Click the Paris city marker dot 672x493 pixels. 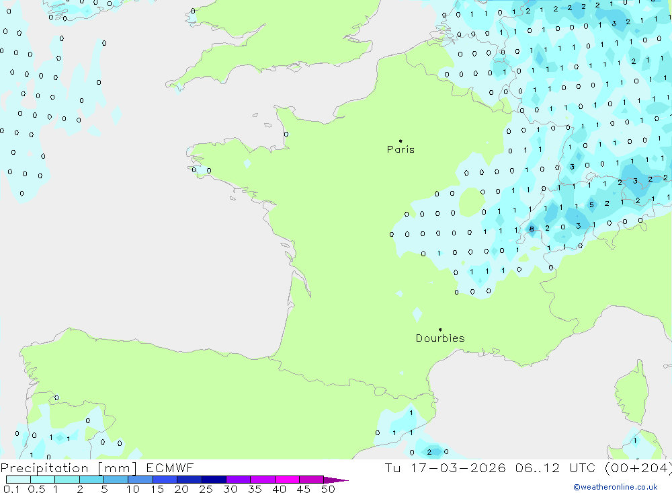point(401,141)
